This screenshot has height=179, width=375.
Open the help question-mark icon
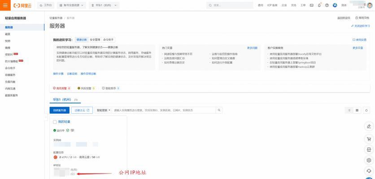pyautogui.click(x=327, y=5)
